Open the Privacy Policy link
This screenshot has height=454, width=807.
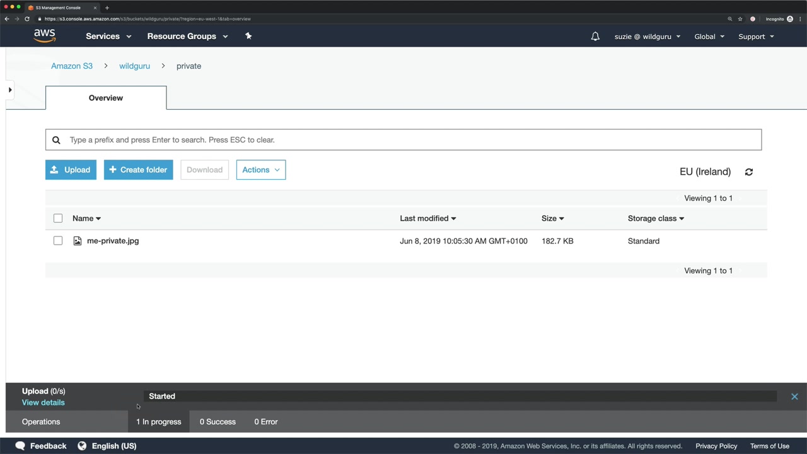click(x=716, y=446)
